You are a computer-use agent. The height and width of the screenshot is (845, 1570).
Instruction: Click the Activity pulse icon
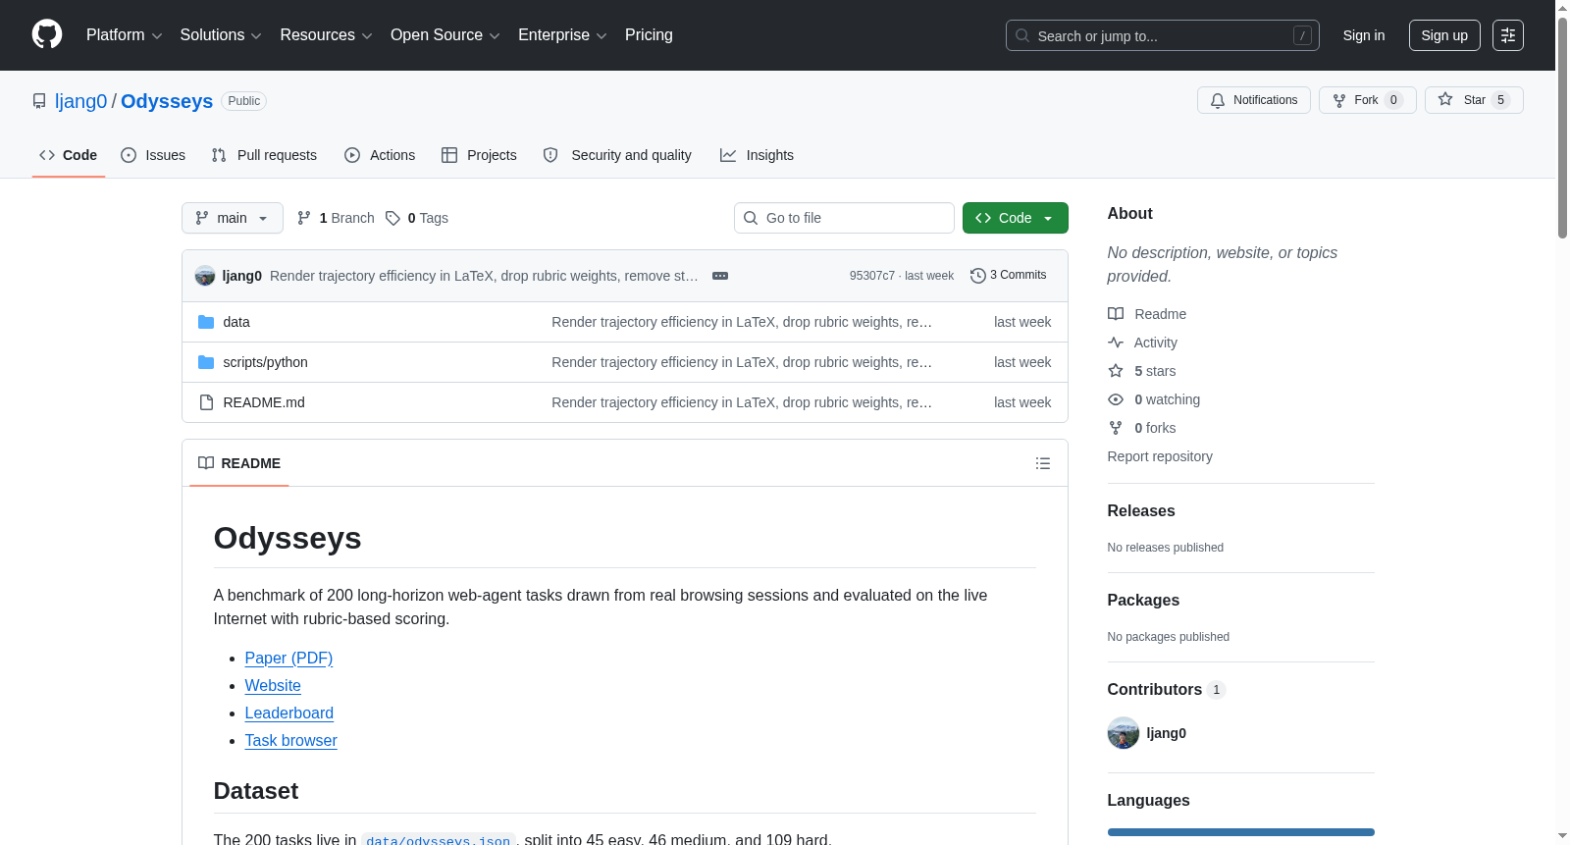[x=1116, y=343]
